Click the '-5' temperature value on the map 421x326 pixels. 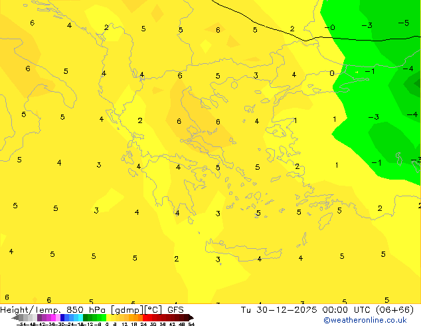coord(404,23)
